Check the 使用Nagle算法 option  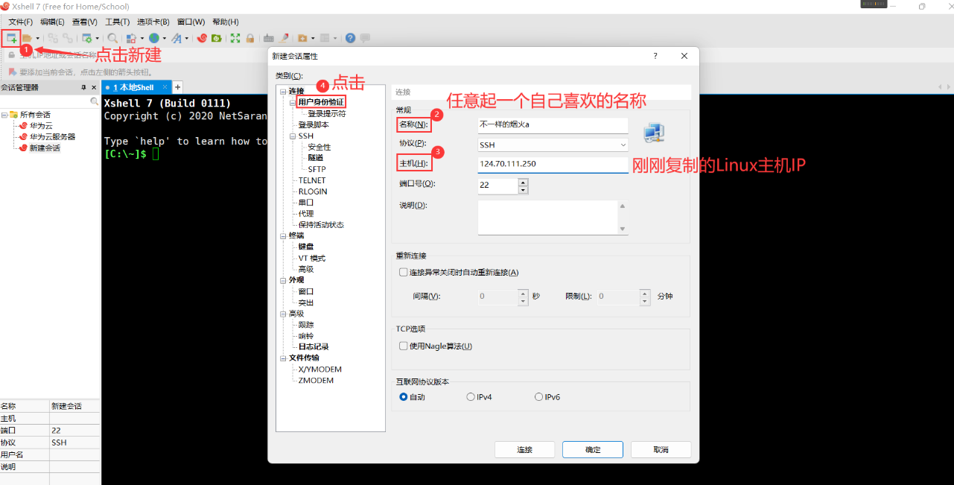[404, 346]
